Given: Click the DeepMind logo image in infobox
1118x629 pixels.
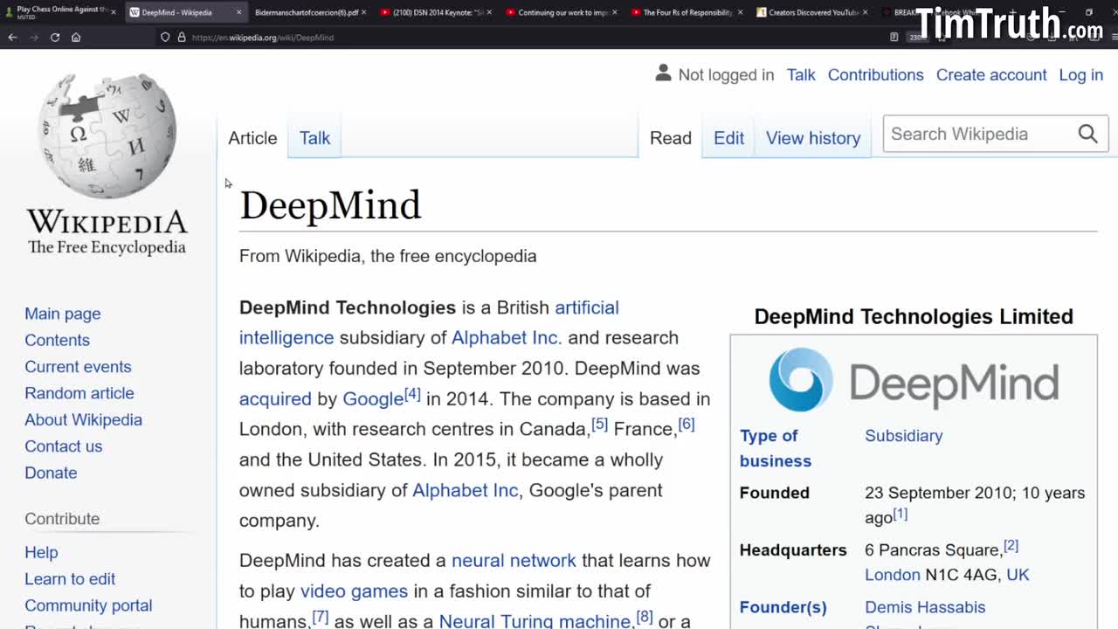Looking at the screenshot, I should pyautogui.click(x=914, y=380).
